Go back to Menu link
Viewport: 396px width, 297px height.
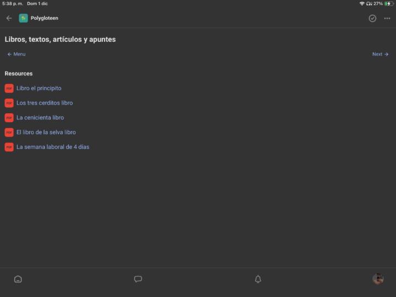16,54
